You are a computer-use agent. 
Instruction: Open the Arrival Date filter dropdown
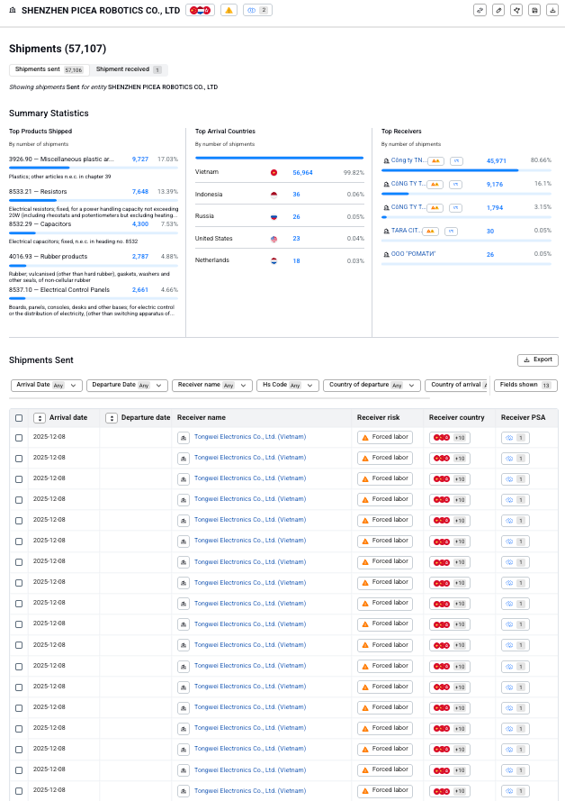pos(47,385)
